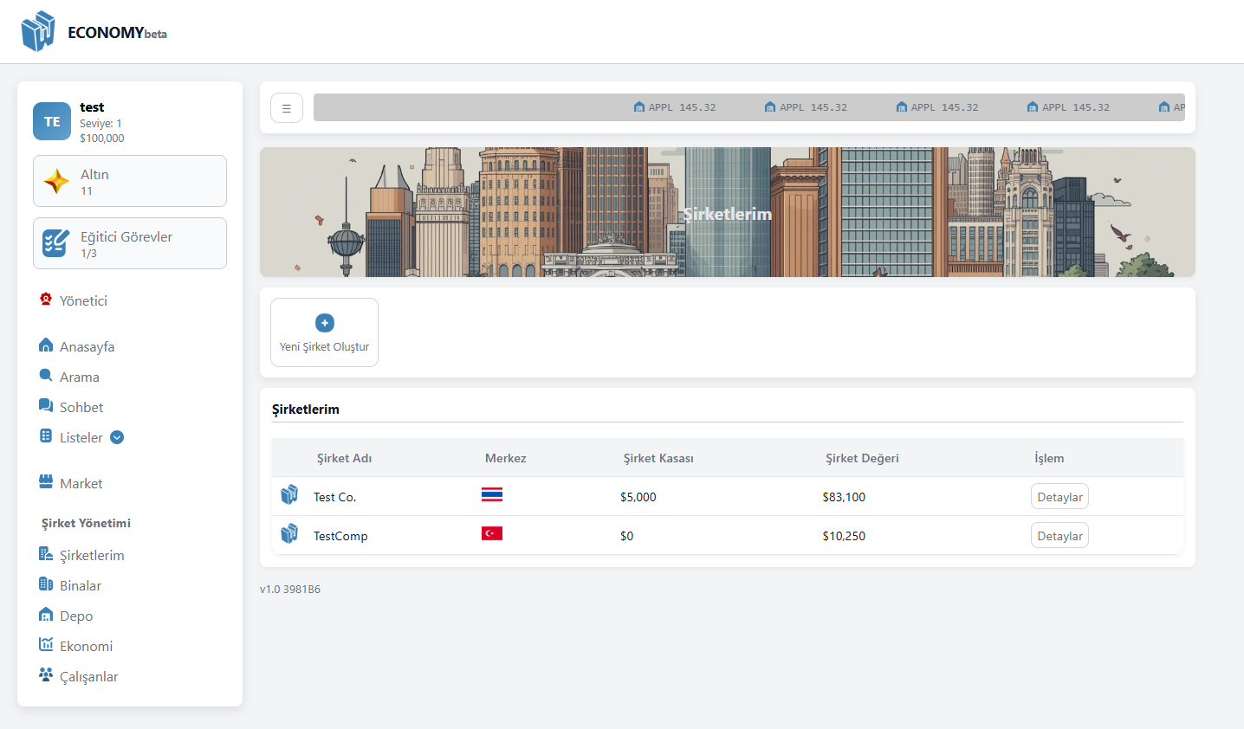Click the Şirket Adı column header
The image size is (1244, 729).
[344, 458]
